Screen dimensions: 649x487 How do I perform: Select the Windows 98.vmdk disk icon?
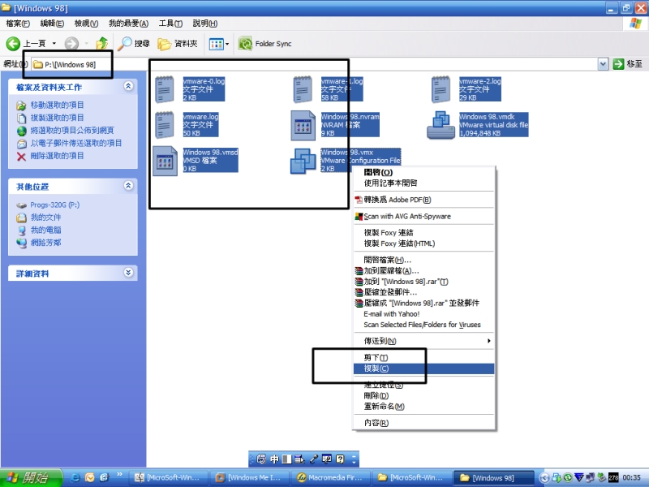(441, 125)
